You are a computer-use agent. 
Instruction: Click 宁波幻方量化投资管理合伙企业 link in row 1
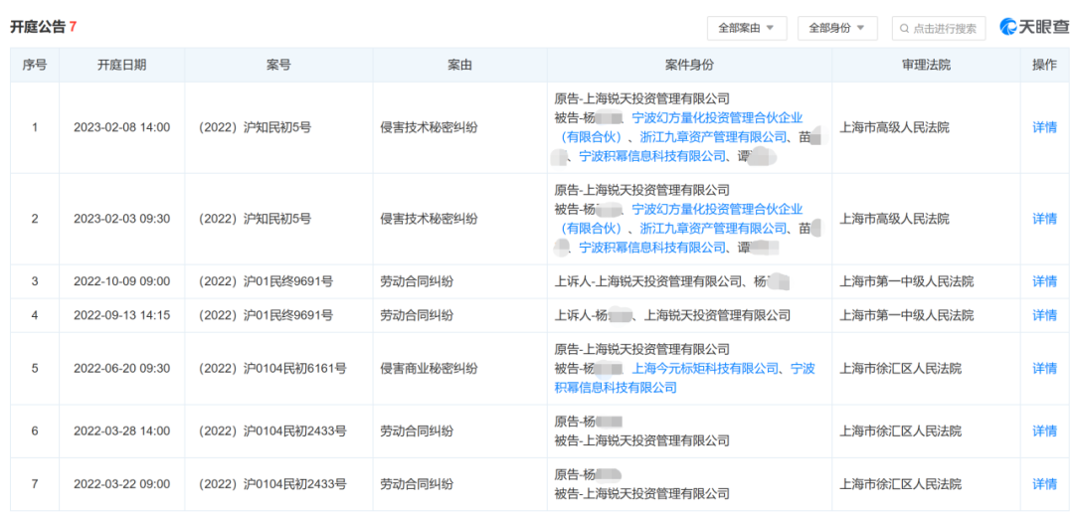tap(716, 118)
